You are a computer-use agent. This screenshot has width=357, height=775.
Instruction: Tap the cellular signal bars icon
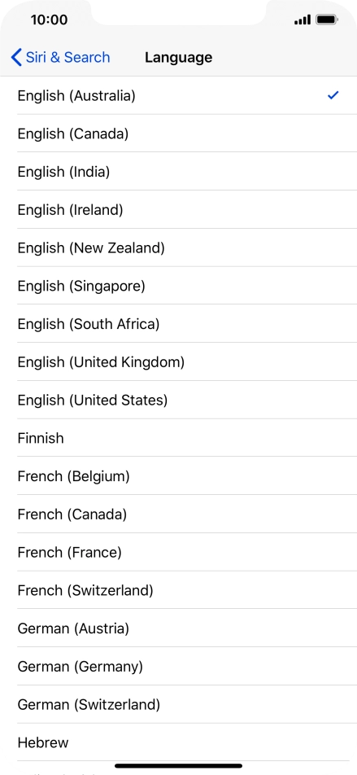(x=303, y=20)
